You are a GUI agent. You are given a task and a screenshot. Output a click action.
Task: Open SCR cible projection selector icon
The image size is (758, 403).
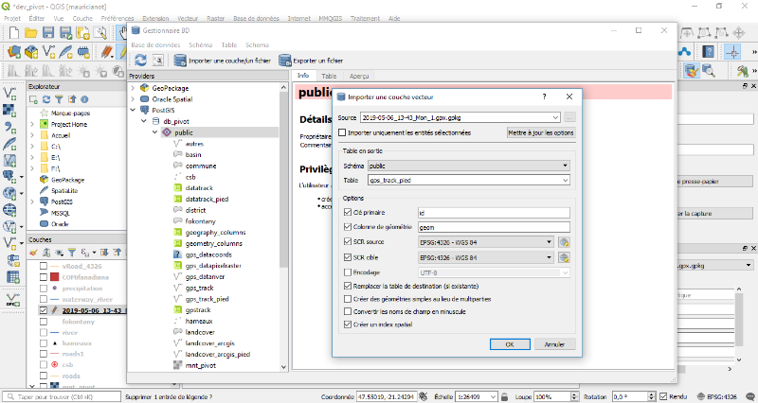click(564, 257)
